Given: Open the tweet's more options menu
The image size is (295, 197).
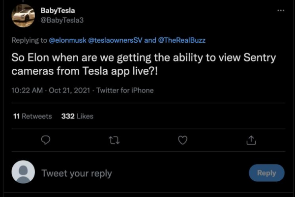Looking at the screenshot, I should coord(281,10).
